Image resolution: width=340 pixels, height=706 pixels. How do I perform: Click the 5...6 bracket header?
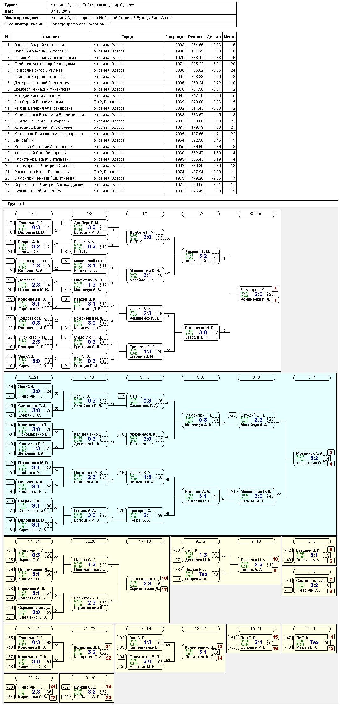pos(312,541)
